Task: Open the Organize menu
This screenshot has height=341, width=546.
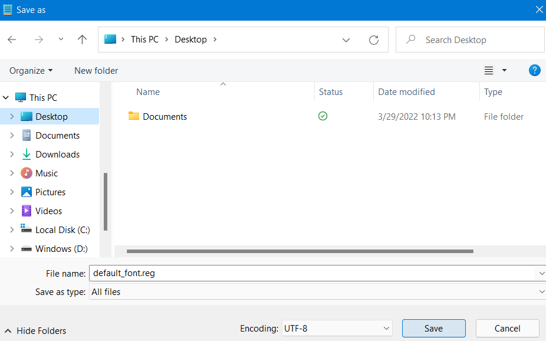Action: point(31,70)
